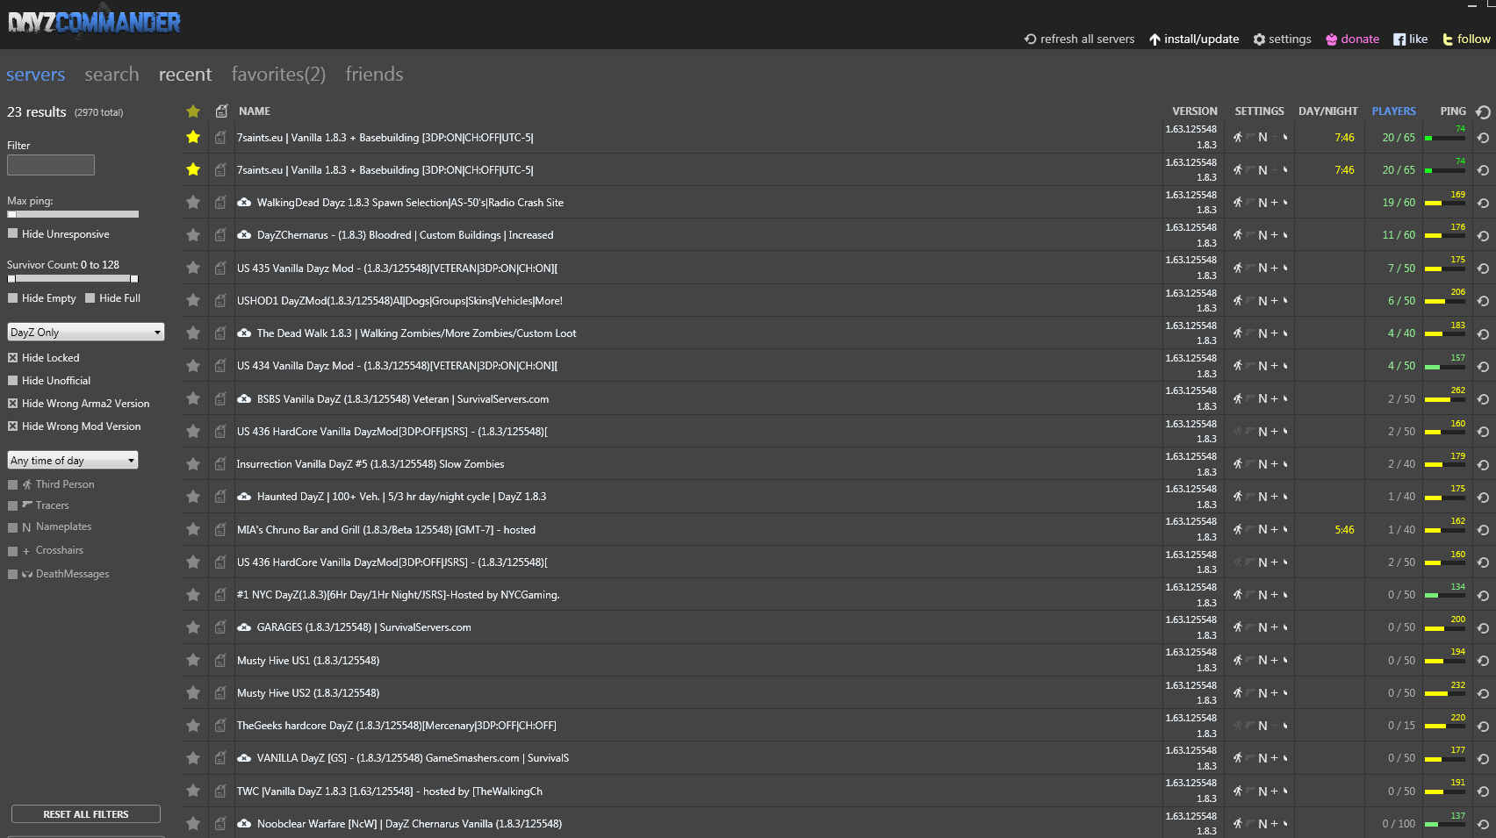Open the friends tab
1496x838 pixels.
374,75
